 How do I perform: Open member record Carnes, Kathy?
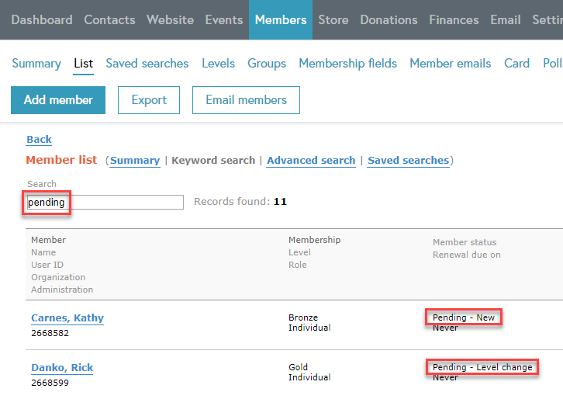(67, 318)
